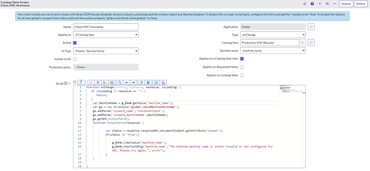This screenshot has height=171, width=370.
Task: Open the activity stream icon
Action: [x=320, y=4]
